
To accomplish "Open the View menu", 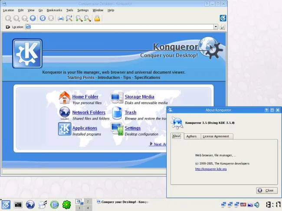I will (31, 10).
